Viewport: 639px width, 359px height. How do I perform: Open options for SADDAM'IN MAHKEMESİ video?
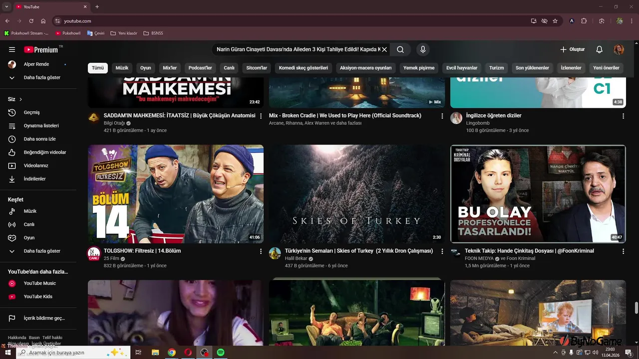point(261,116)
